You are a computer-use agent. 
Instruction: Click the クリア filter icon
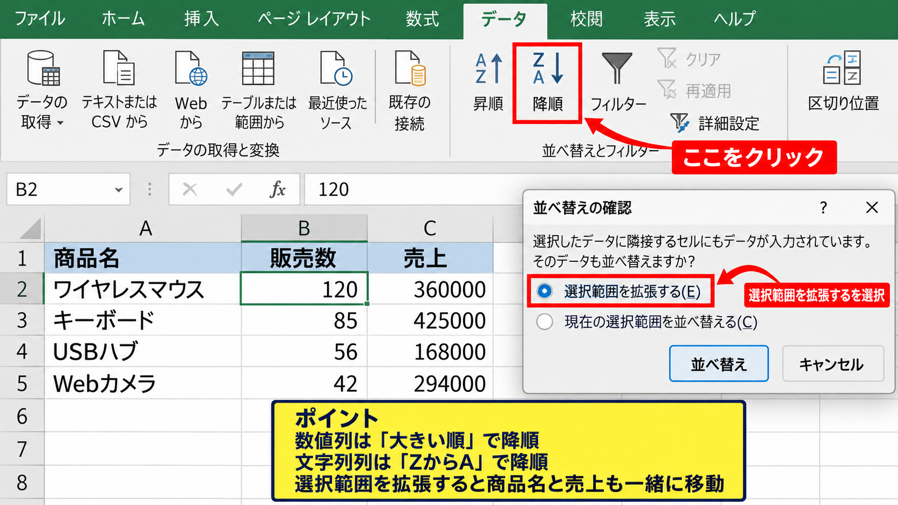(x=667, y=58)
